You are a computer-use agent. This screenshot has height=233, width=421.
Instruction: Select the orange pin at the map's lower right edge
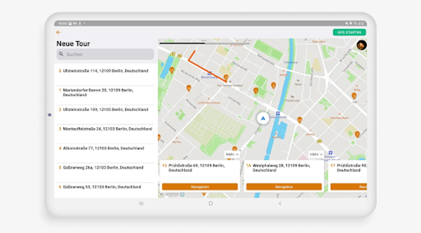pyautogui.click(x=357, y=134)
